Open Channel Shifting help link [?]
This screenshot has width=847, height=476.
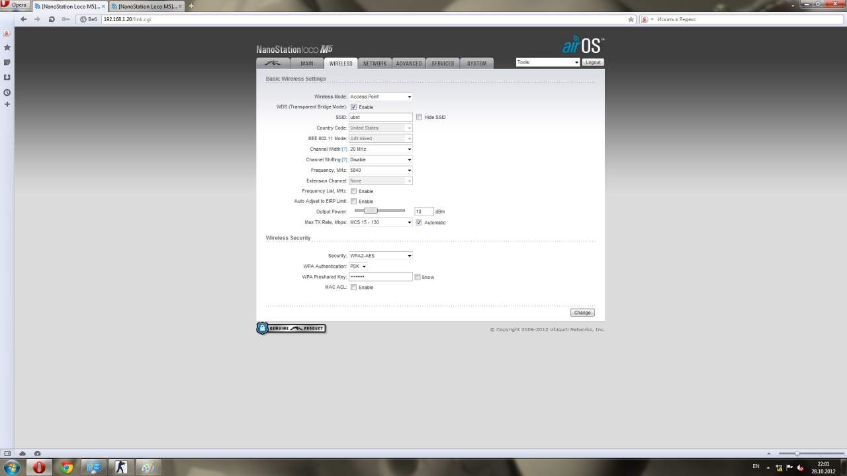[344, 159]
